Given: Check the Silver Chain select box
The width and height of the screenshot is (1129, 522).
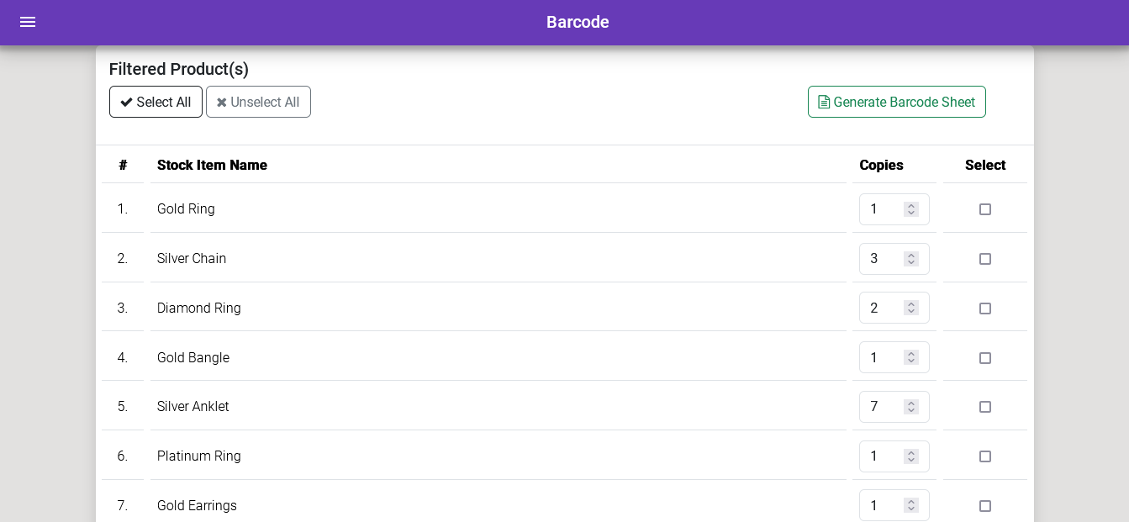Looking at the screenshot, I should coord(985,259).
